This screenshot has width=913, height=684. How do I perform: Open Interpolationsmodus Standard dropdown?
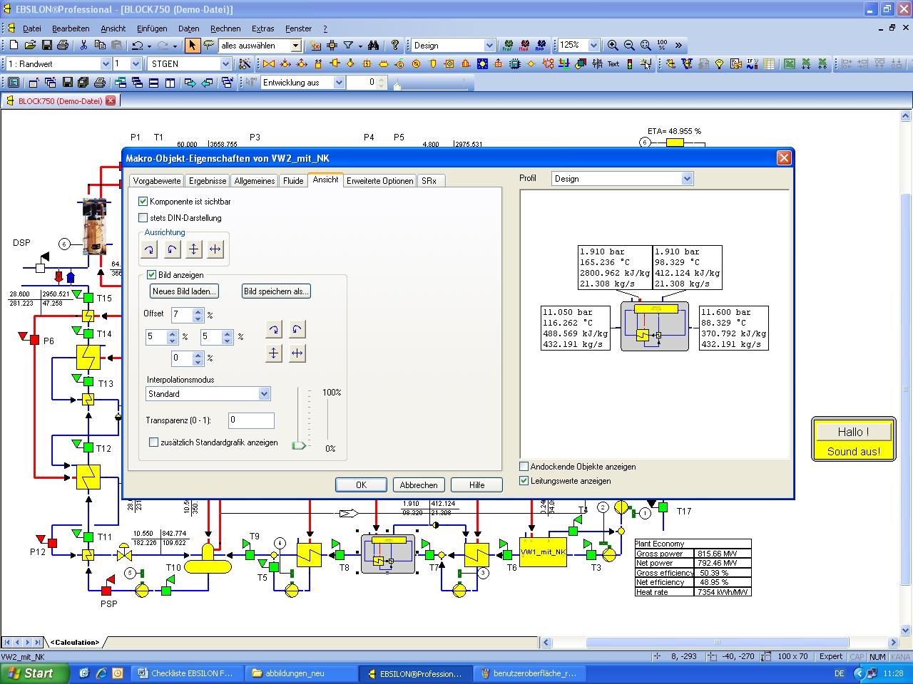tap(264, 394)
